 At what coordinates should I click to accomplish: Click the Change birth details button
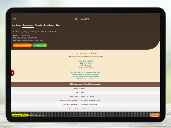[x=22, y=45]
